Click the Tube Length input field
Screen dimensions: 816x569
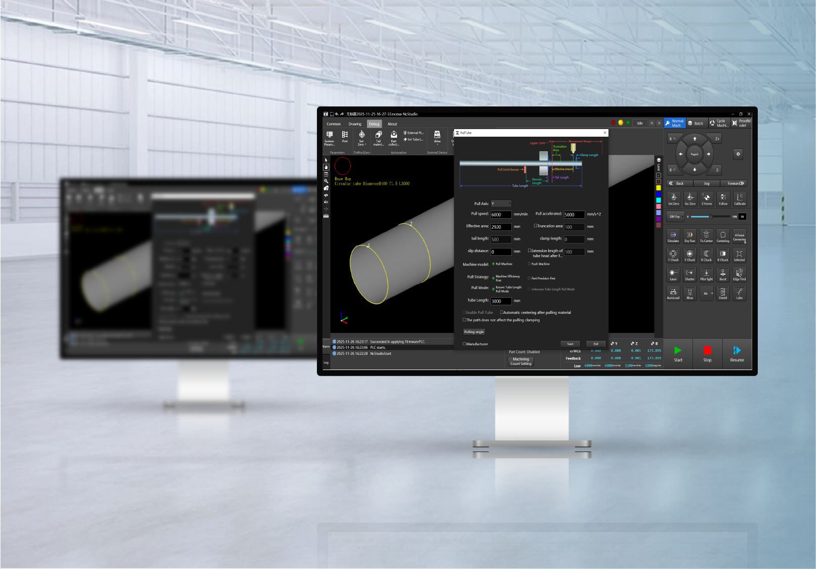tap(500, 301)
